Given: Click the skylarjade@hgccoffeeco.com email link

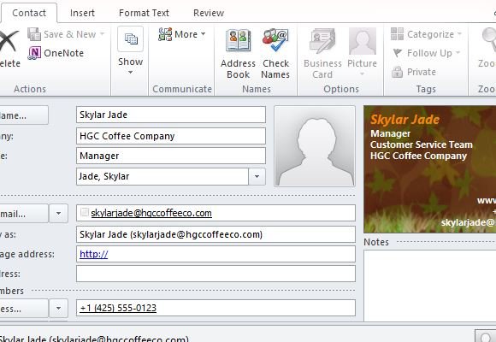Looking at the screenshot, I should tap(151, 213).
